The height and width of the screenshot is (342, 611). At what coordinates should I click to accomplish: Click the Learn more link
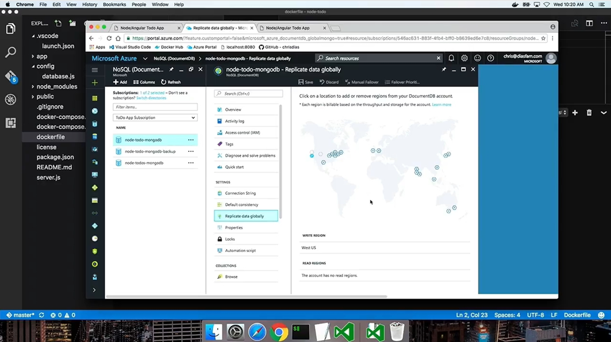[442, 105]
